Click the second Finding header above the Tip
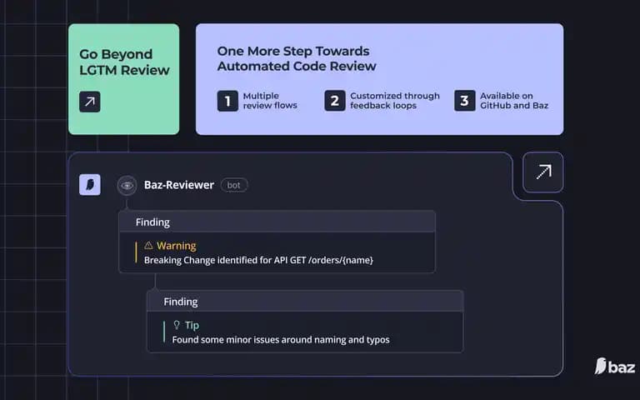Screen dimensions: 640x400 click(x=305, y=302)
